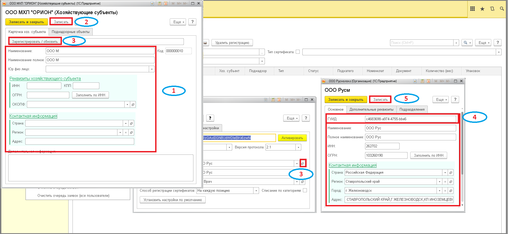Expand Версия протокола dropdown
Screen dimensions: 508x234
(x=298, y=147)
